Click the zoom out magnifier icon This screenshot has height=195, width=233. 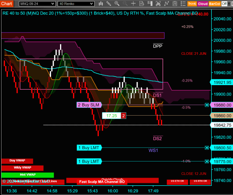(x=125, y=4)
